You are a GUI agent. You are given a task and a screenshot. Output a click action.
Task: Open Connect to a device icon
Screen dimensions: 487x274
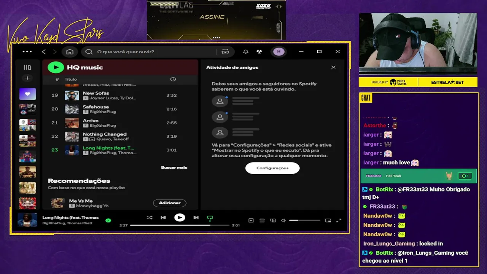click(273, 220)
